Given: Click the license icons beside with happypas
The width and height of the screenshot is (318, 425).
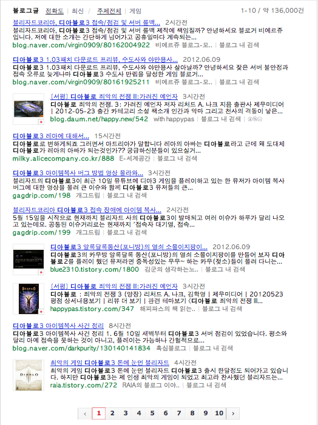Looking at the screenshot, I should (x=255, y=119).
